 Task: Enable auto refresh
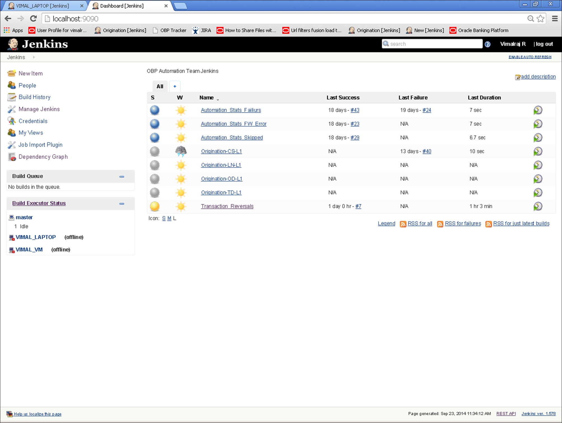[x=530, y=57]
